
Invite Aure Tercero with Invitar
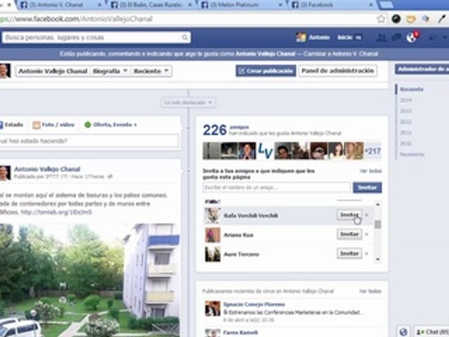[x=349, y=254]
